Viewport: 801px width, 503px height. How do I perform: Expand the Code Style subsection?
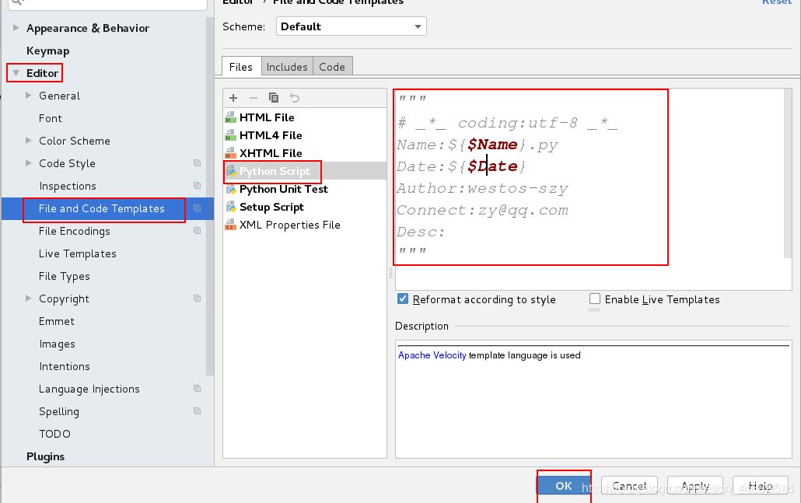point(29,163)
